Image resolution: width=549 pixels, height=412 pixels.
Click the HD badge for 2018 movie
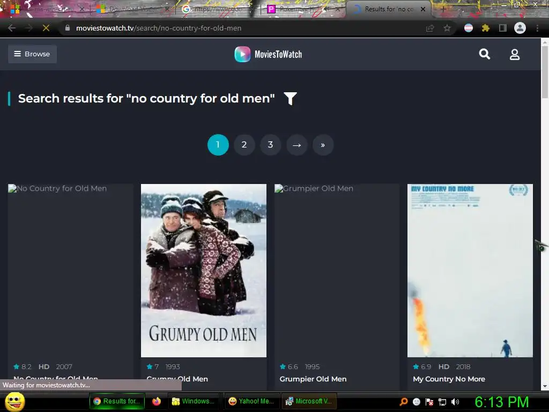tap(443, 366)
